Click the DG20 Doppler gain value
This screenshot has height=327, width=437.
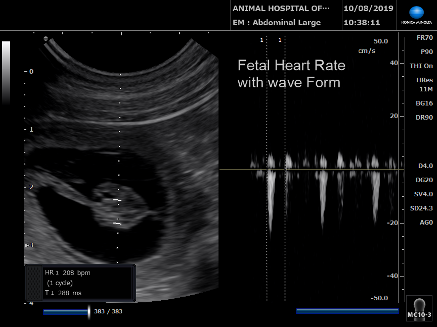point(424,180)
